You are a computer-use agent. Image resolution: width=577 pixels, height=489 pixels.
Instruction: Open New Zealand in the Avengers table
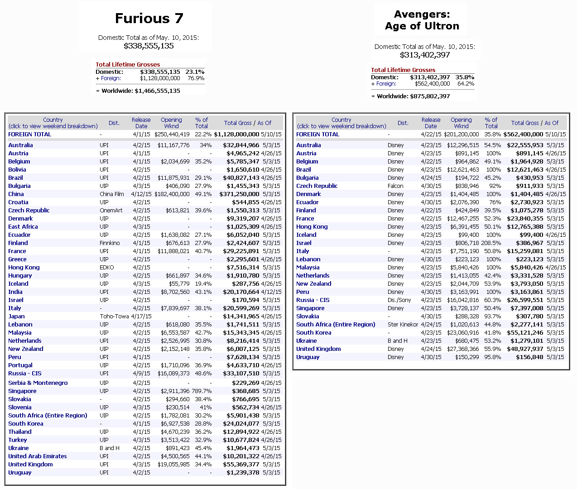point(314,284)
